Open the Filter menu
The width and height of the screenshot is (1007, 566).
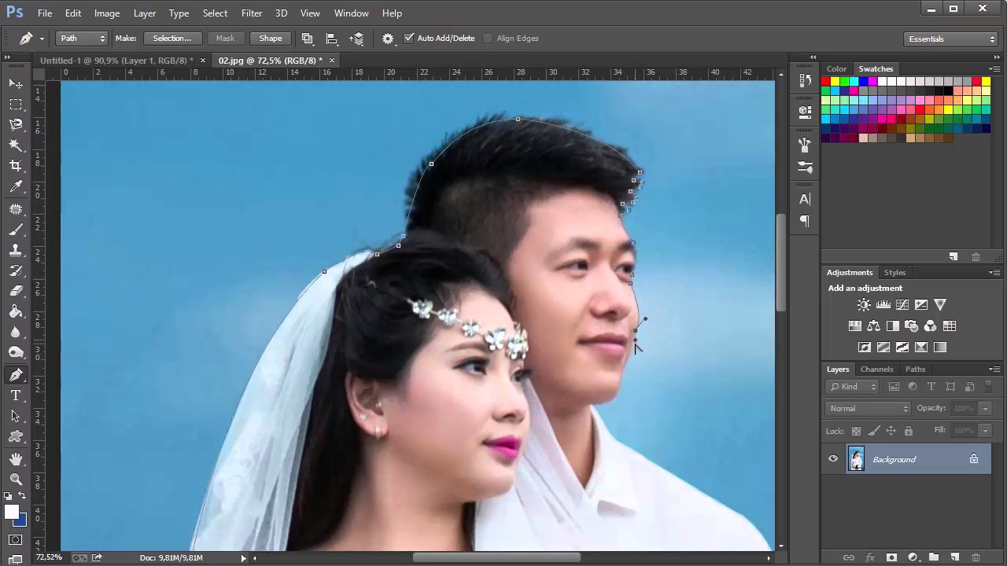click(252, 13)
